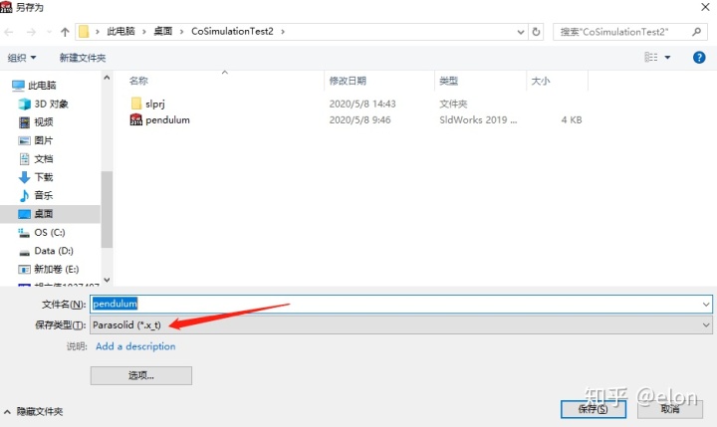This screenshot has height=427, width=717.
Task: Collapse folders with 隐藏文件夹
Action: [34, 411]
